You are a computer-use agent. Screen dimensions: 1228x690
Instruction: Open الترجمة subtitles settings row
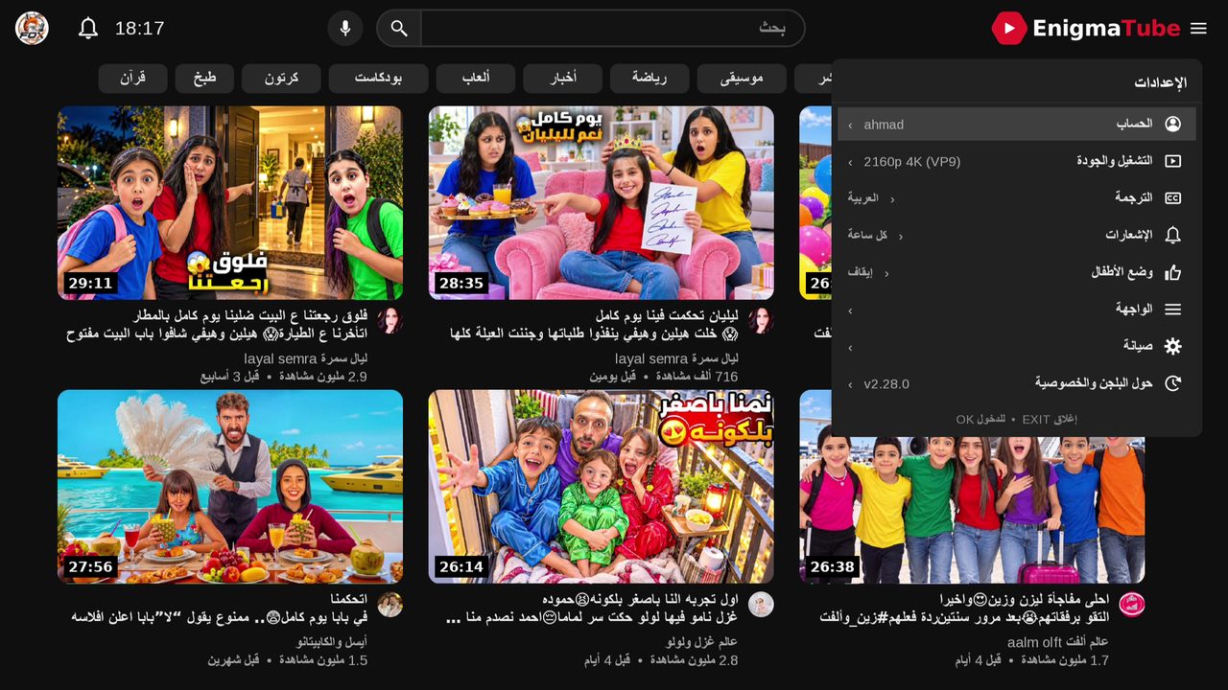click(x=1017, y=198)
